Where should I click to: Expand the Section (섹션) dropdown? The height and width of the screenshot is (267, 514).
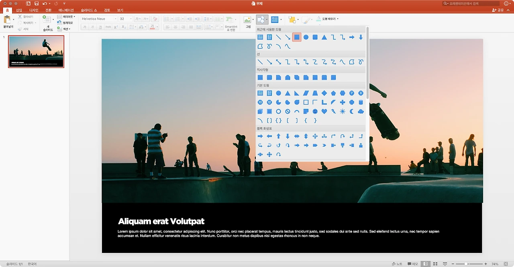click(64, 29)
